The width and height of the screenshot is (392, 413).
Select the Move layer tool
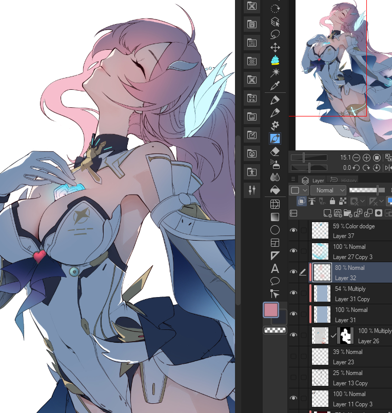click(275, 47)
